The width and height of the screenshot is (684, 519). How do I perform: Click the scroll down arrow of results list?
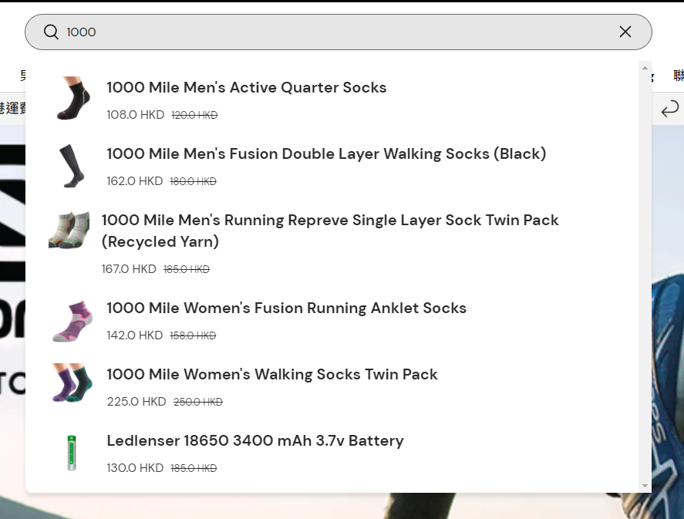coord(645,486)
